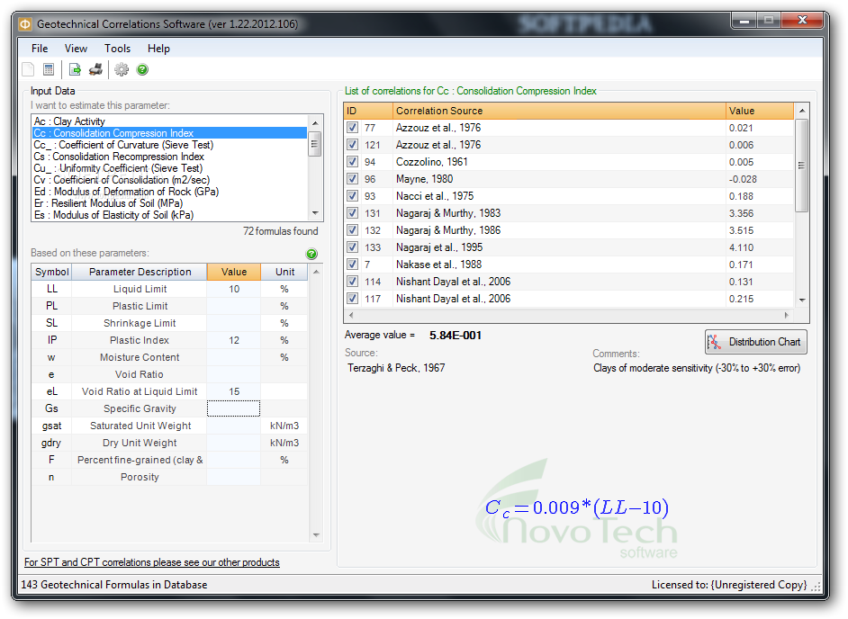The image size is (848, 619).
Task: Uncheck correlation ID 114 Nishant Dayal
Action: coord(353,282)
